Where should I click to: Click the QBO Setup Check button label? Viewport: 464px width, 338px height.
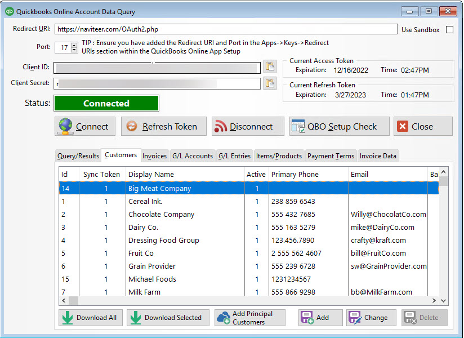tap(342, 126)
